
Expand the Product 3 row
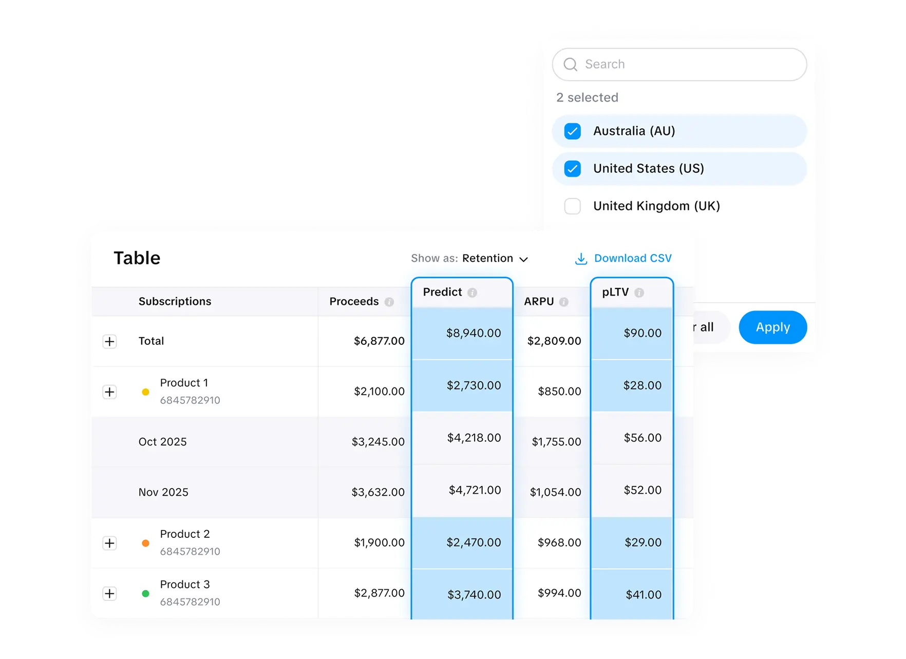[x=109, y=593]
